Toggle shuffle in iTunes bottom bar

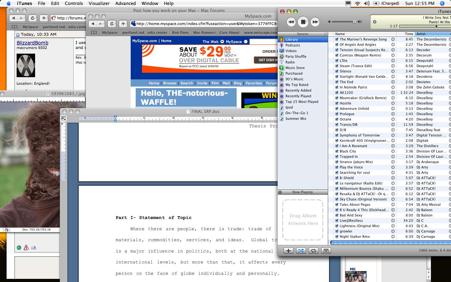(x=301, y=251)
